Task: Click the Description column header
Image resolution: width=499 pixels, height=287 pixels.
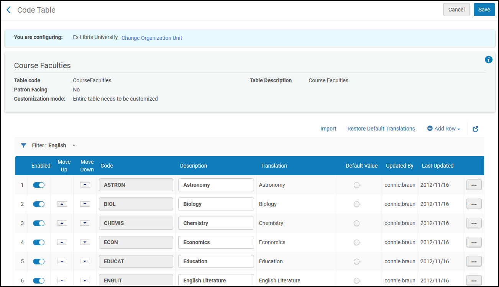Action: coord(194,166)
